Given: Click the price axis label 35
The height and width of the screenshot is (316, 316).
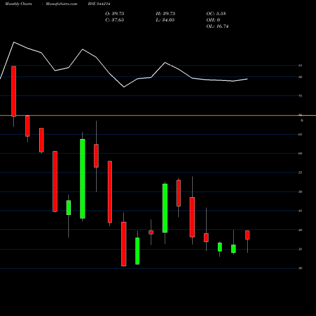Looking at the screenshot, I should [x=300, y=249].
